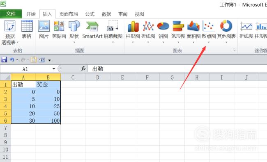This screenshot has width=267, height=162.
Task: Undo the last action
Action: tap(12, 60)
